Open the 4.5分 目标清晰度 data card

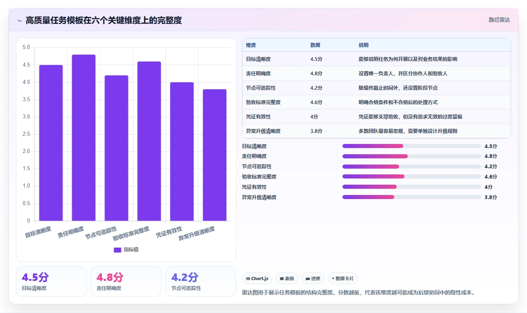pyautogui.click(x=51, y=281)
